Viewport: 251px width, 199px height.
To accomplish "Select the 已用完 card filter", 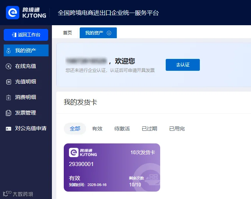I will [x=177, y=129].
